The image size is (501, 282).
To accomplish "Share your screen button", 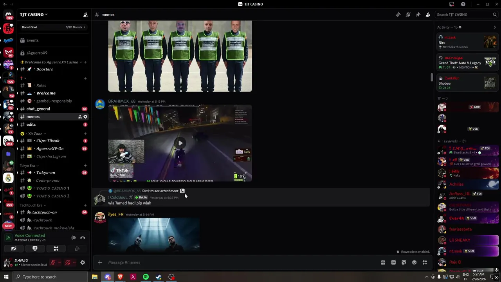I will 35,249.
